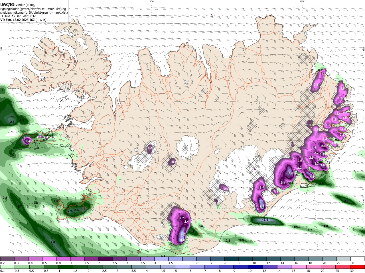Image resolution: width=365 pixels, height=273 pixels.
Task: Click the slydda/snjókoma legend description line
Action: tap(34, 13)
